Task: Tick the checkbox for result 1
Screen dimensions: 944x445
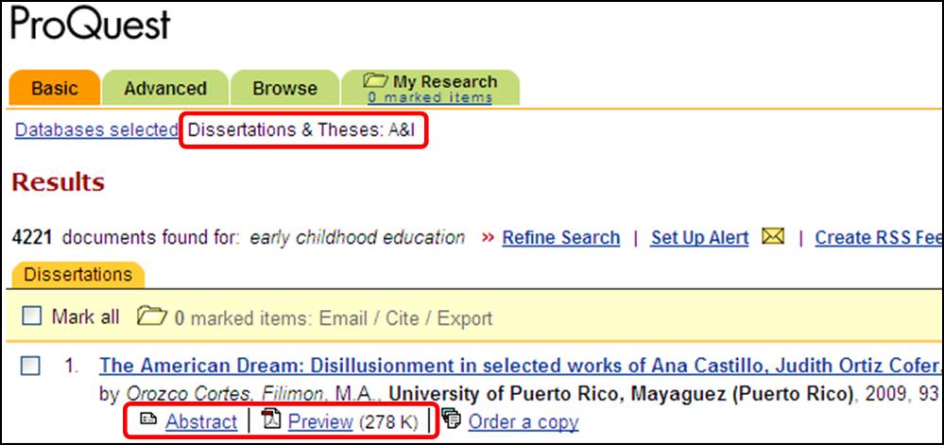Action: coord(32,366)
